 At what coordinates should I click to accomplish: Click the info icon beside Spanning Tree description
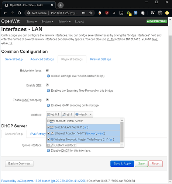tap(48, 91)
